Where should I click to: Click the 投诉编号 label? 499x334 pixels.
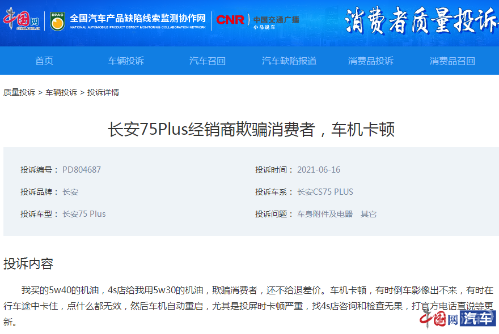coord(39,170)
